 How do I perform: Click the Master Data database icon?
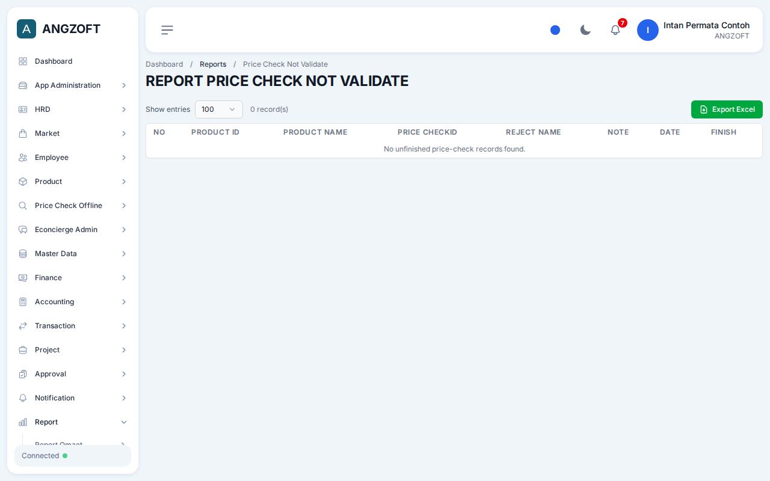click(x=23, y=254)
